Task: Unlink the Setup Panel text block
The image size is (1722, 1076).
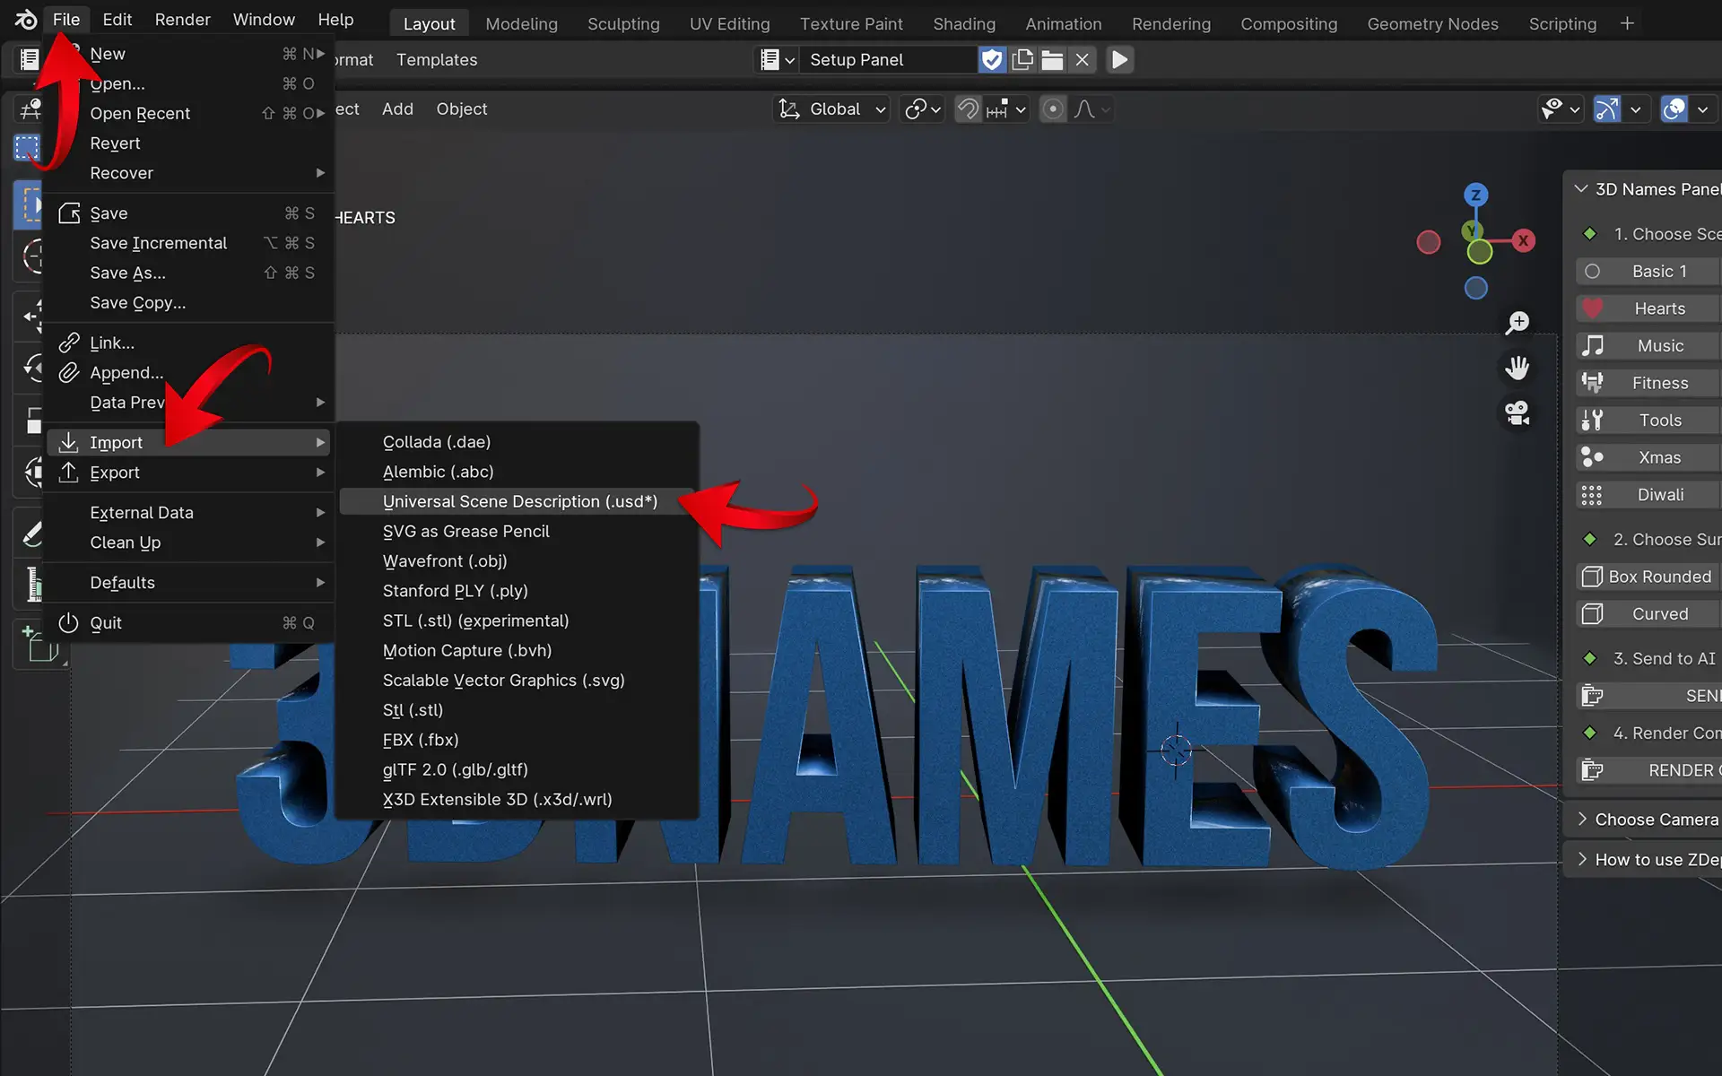Action: click(1083, 60)
